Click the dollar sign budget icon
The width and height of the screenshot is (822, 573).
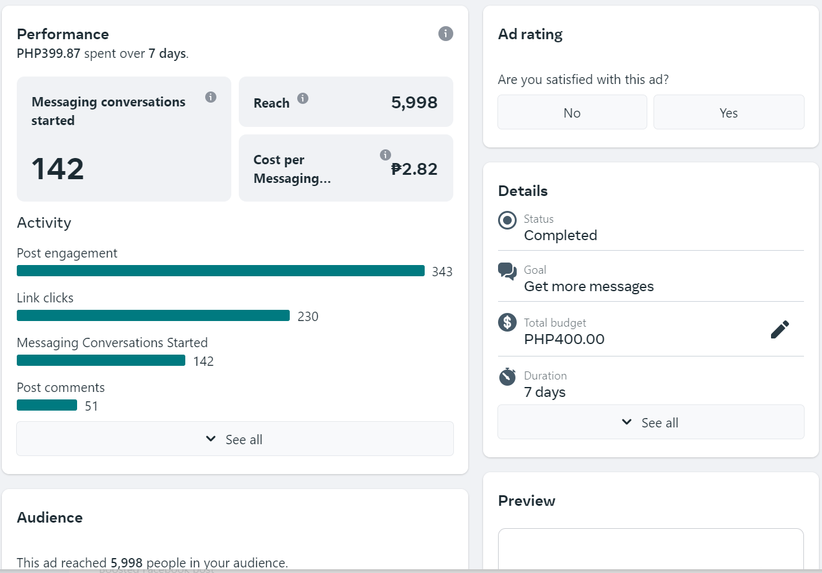pos(507,322)
